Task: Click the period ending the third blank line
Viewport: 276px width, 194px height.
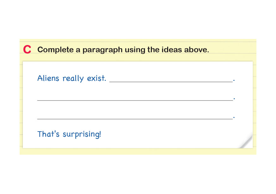Action: (234, 118)
